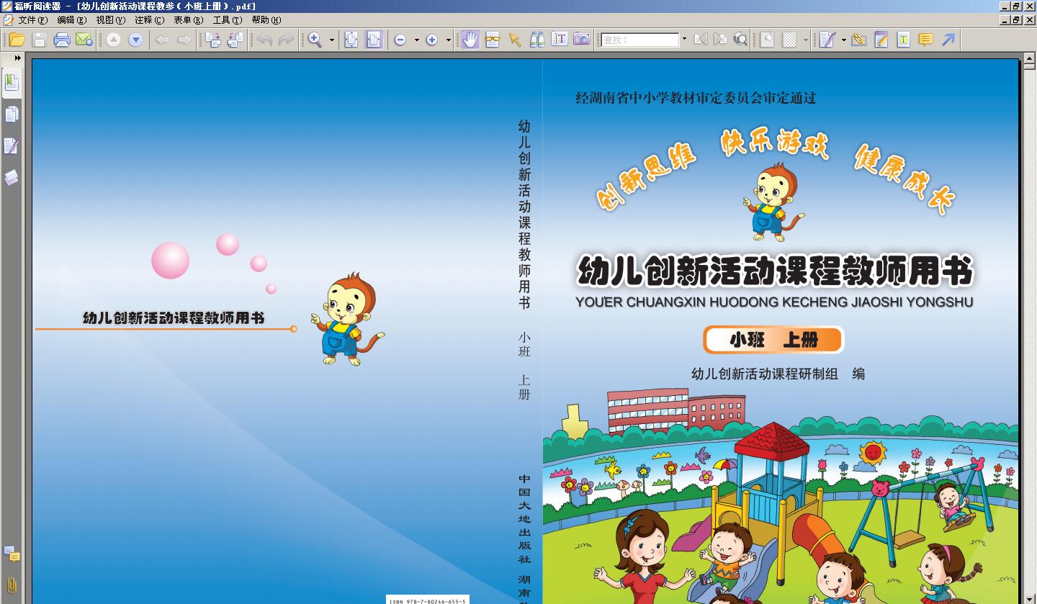Viewport: 1037px width, 604px height.
Task: Click the next view right arrow
Action: pyautogui.click(x=184, y=40)
